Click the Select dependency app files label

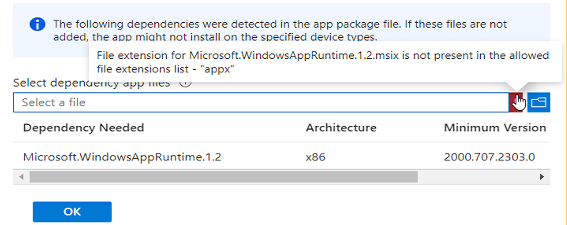(50, 83)
